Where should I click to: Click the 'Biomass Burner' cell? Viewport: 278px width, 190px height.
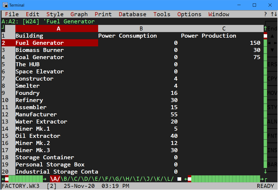pyautogui.click(x=57, y=50)
